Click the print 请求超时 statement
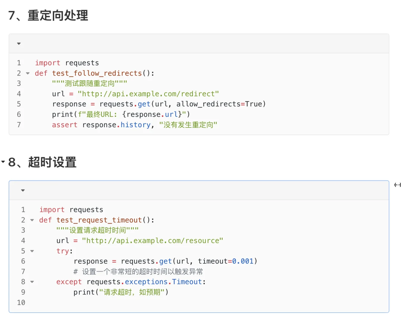Image resolution: width=401 pixels, height=321 pixels. 121,292
